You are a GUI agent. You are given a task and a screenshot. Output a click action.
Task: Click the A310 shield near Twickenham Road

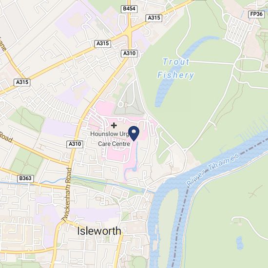[75, 144]
